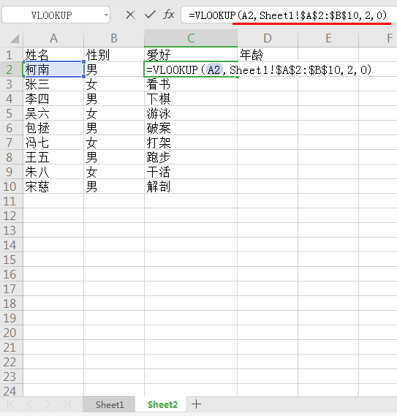Viewport: 397px width, 416px height.
Task: Click the 跑步 cell in column C
Action: (191, 157)
